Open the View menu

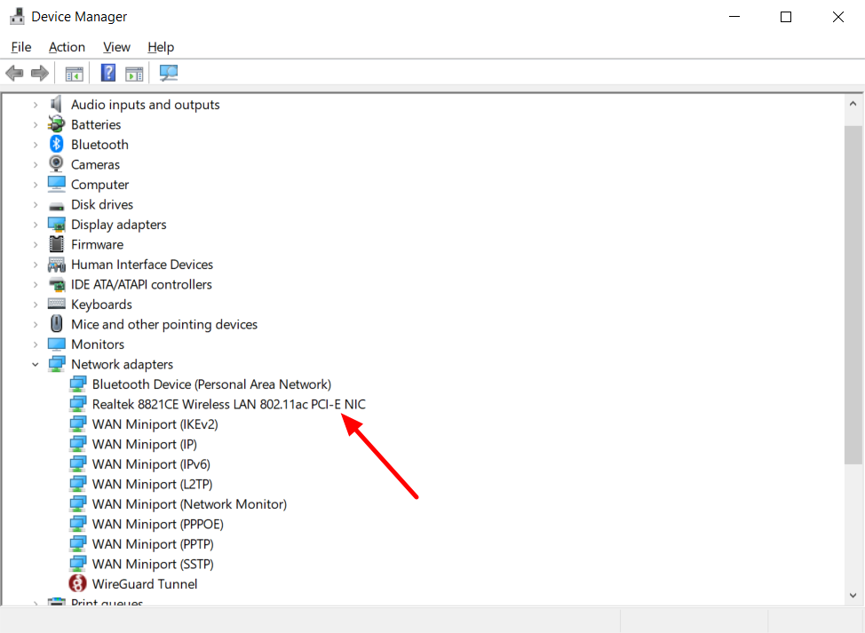116,47
